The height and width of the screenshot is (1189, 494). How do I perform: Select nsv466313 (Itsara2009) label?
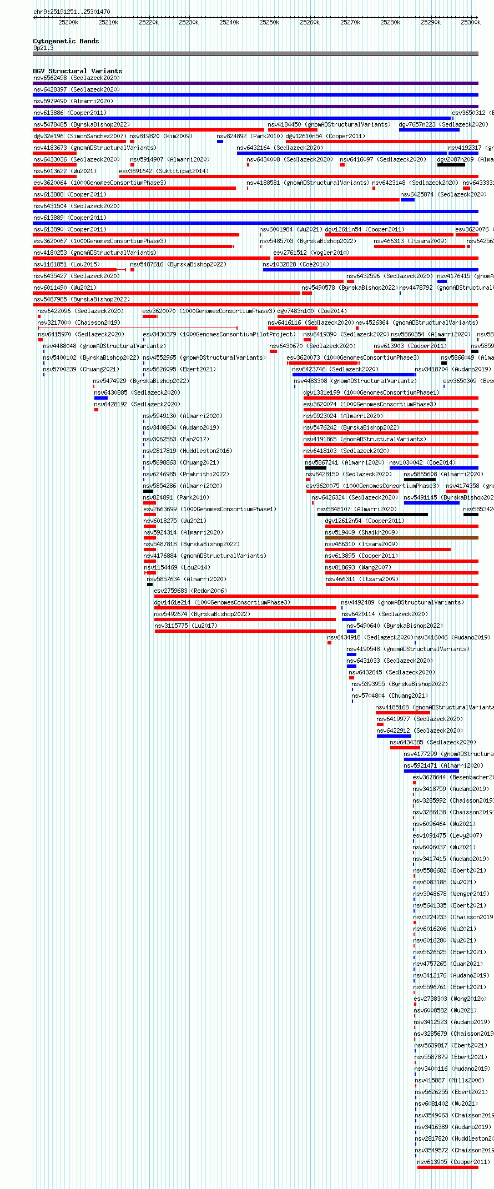(410, 241)
